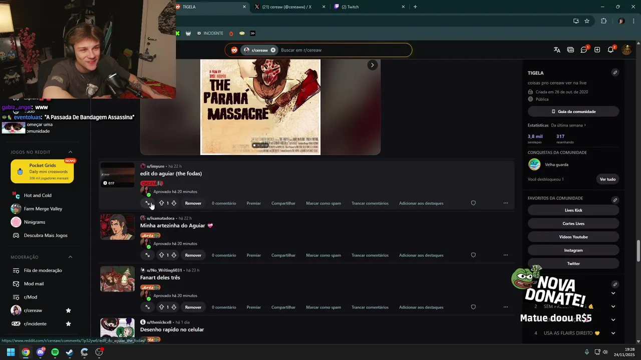Open the Chrome three-dot menu
This screenshot has height=360, width=641.
[x=634, y=21]
